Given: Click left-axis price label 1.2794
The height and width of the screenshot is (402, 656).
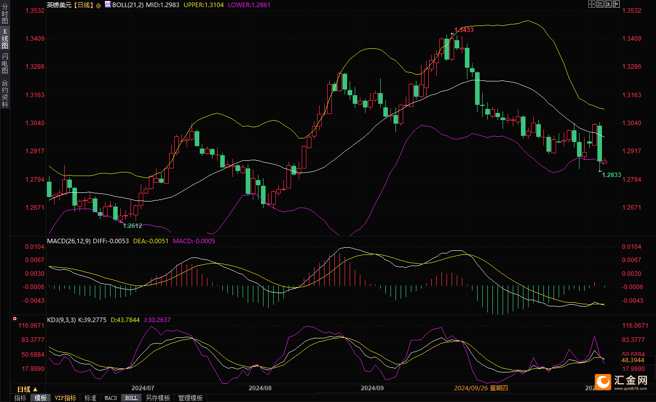Looking at the screenshot, I should tap(34, 179).
